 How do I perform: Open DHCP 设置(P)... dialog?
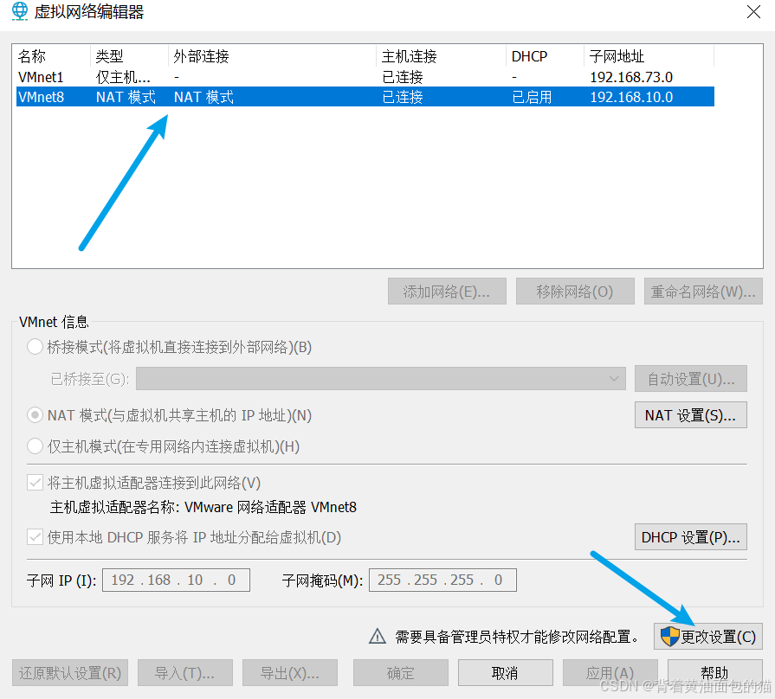[690, 537]
